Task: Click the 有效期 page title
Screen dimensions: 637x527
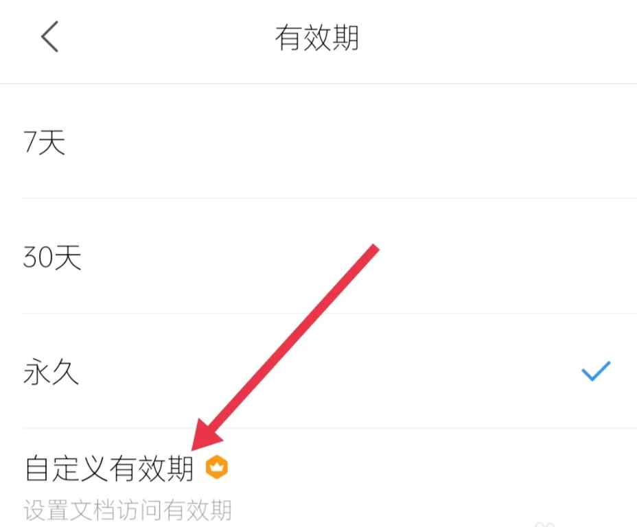Action: 317,37
